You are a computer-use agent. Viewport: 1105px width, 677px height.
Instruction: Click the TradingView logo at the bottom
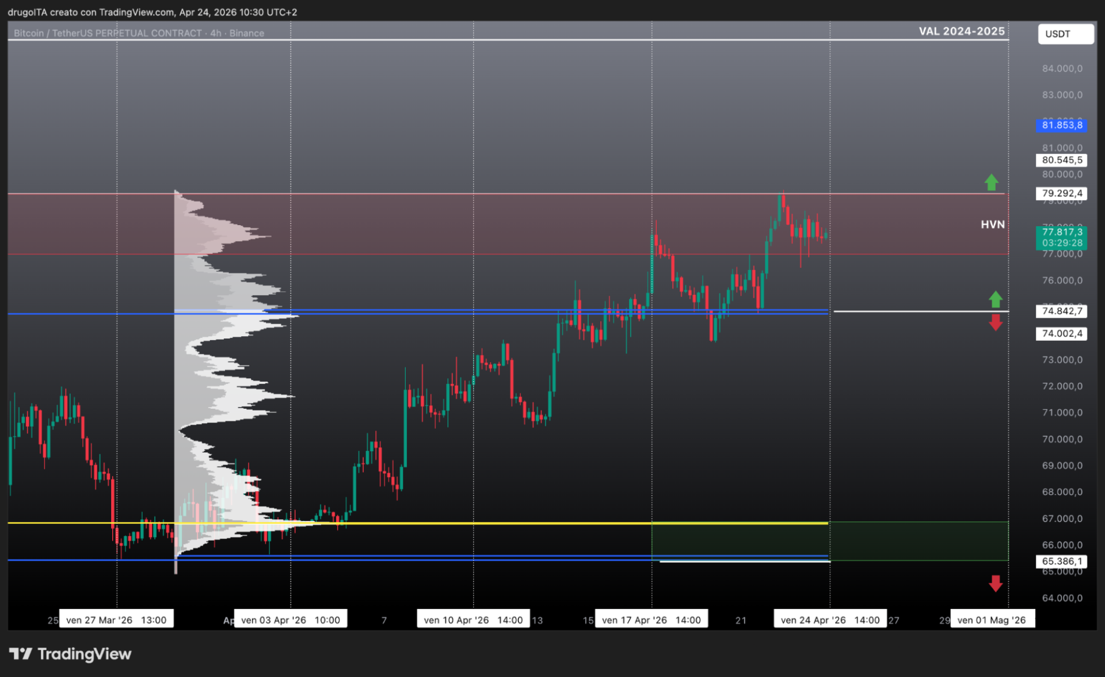pyautogui.click(x=70, y=654)
